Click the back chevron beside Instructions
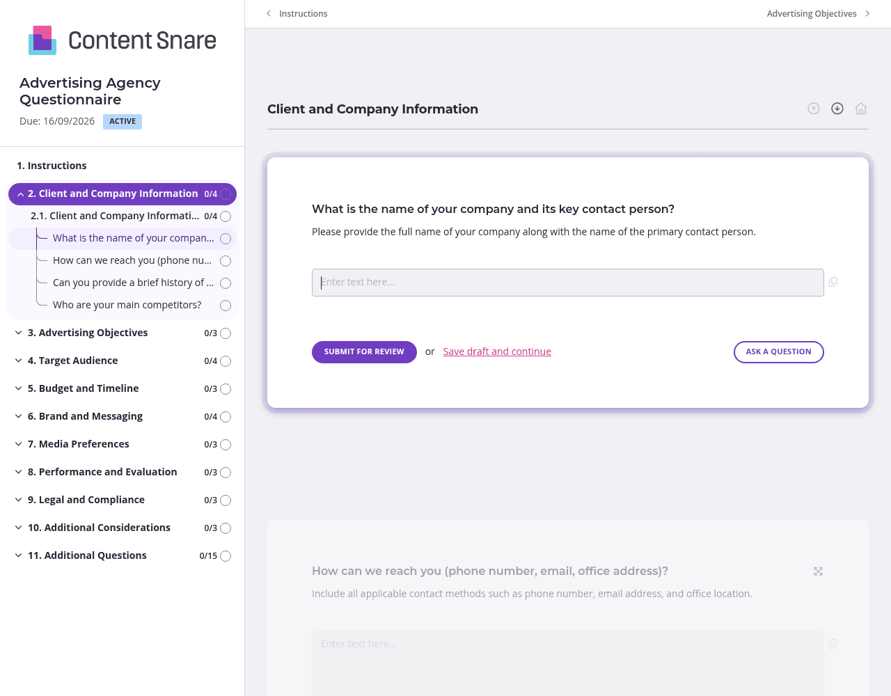Image resolution: width=891 pixels, height=696 pixels. [269, 13]
